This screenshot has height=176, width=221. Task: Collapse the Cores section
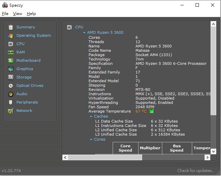point(91,139)
